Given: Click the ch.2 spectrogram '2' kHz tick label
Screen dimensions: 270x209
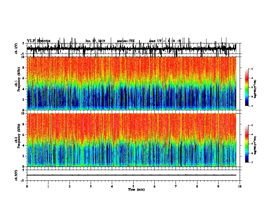Looking at the screenshot, I should pos(24,156).
